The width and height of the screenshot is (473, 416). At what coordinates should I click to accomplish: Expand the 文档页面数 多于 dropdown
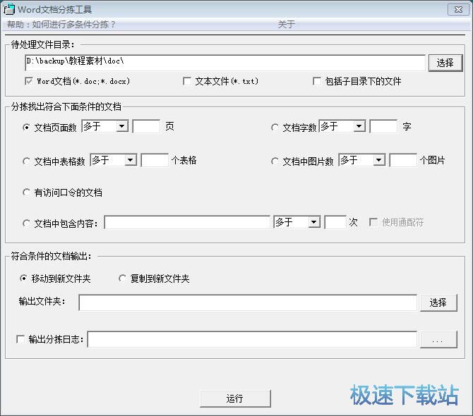[x=122, y=126]
